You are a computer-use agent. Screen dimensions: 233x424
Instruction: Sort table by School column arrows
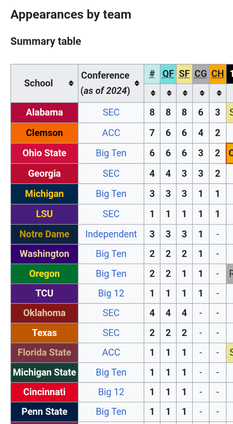[x=71, y=83]
